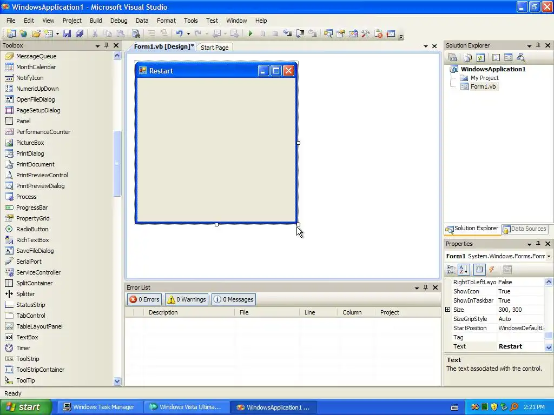Toggle the 0 Warnings filter
Viewport: 554px width, 415px height.
click(x=187, y=299)
